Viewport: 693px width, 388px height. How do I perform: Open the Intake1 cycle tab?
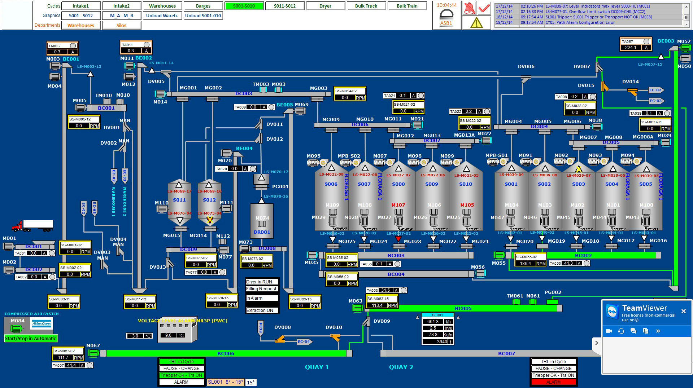pyautogui.click(x=80, y=6)
